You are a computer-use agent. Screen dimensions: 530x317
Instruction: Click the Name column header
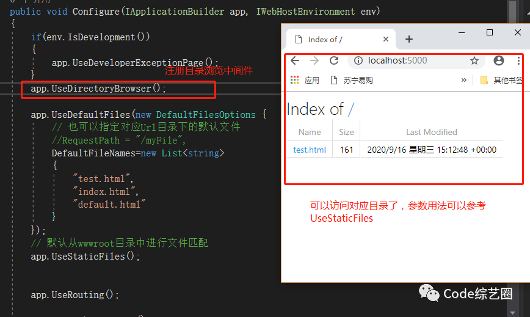pyautogui.click(x=310, y=132)
